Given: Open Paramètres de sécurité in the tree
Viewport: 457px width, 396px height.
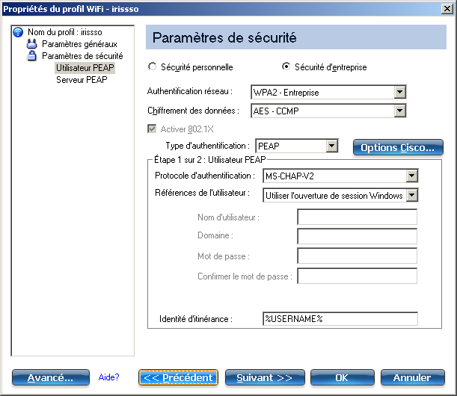Looking at the screenshot, I should pyautogui.click(x=82, y=55).
